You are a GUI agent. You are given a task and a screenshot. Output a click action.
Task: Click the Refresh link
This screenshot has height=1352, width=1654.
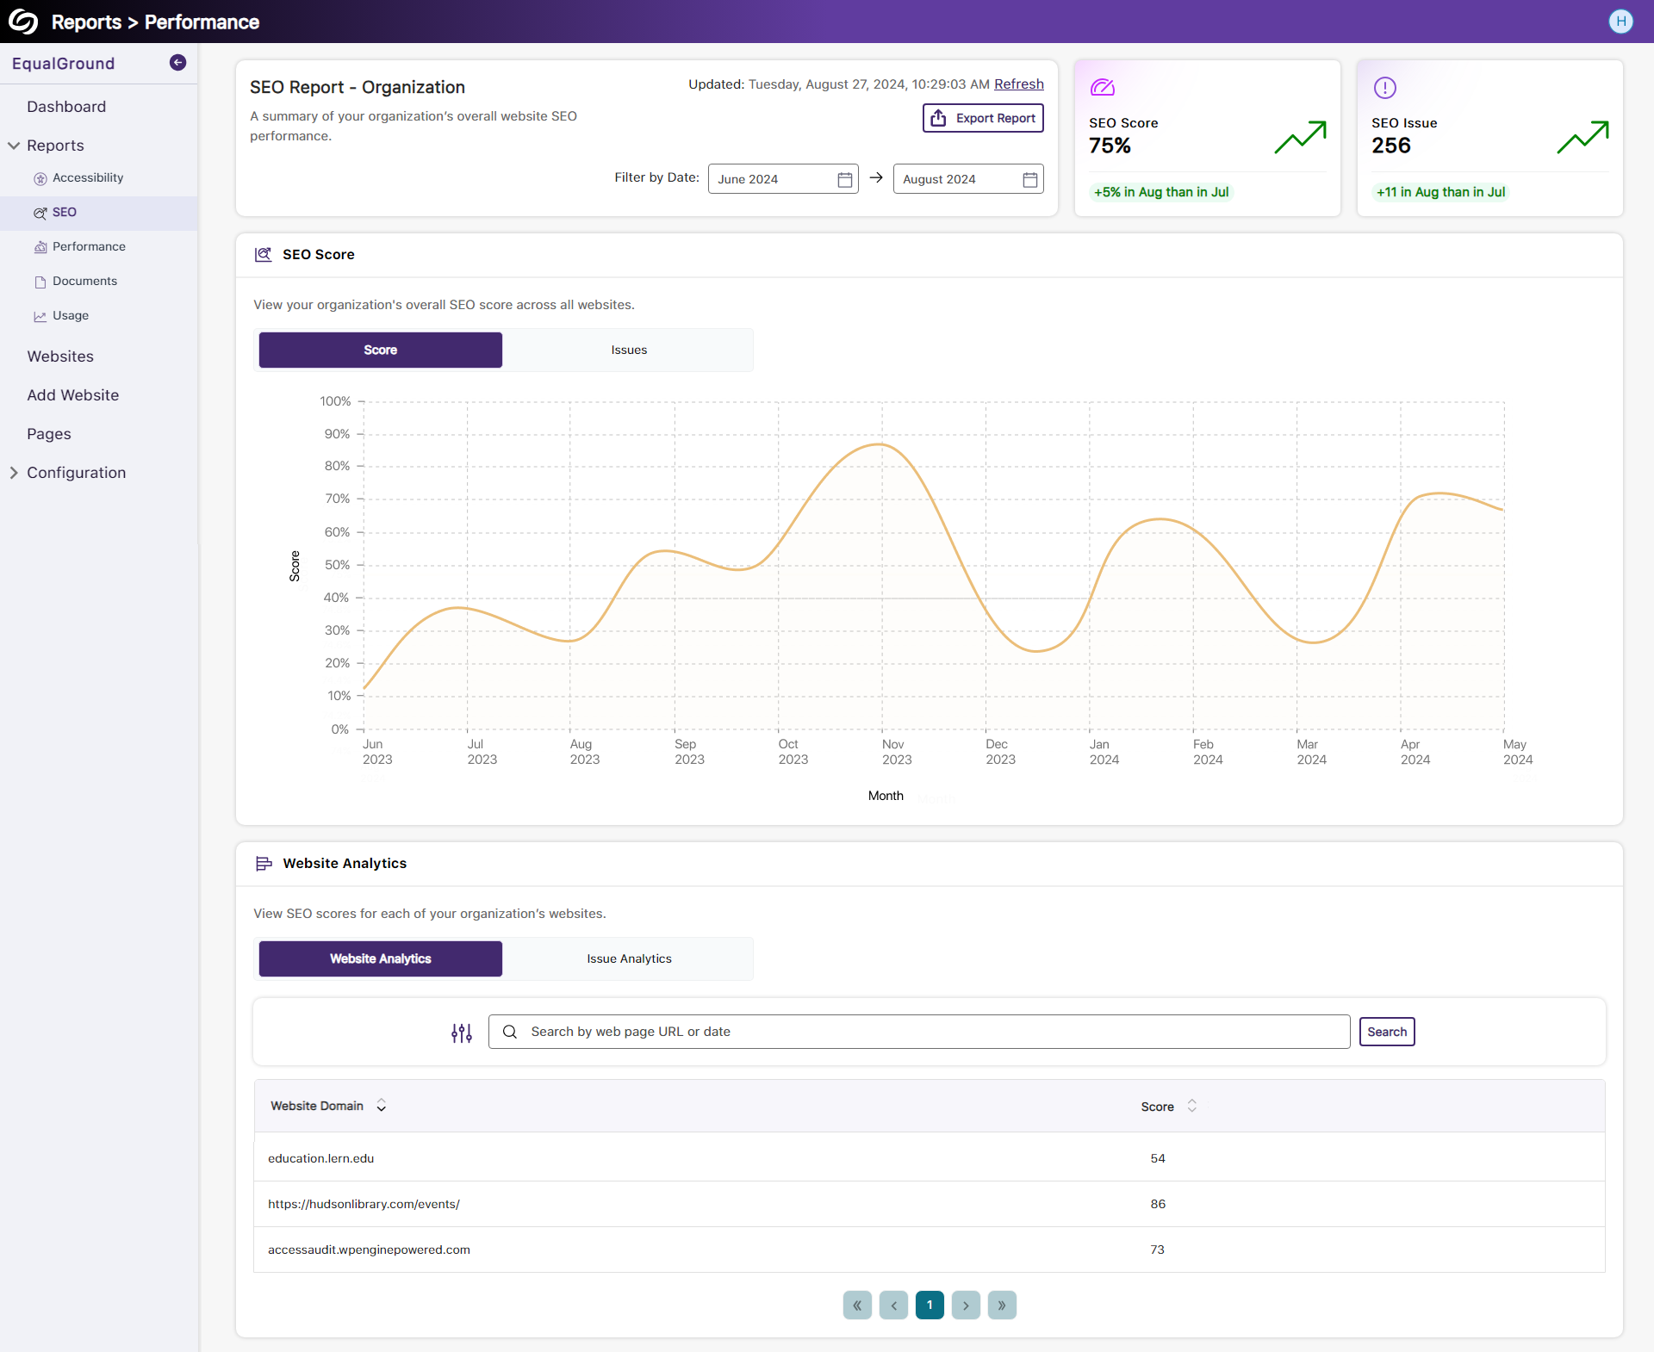(1018, 84)
